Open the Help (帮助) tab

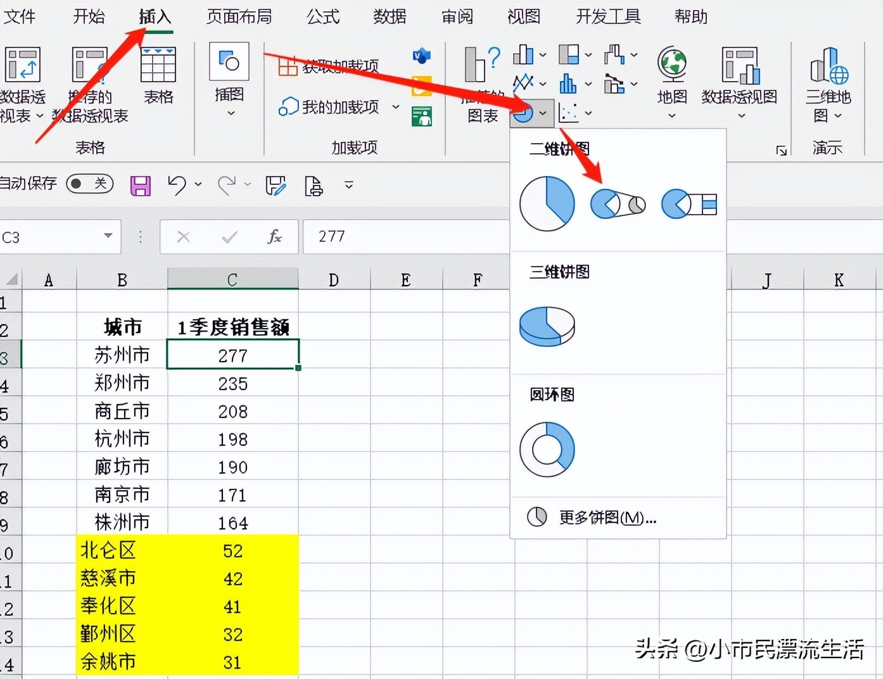click(691, 16)
